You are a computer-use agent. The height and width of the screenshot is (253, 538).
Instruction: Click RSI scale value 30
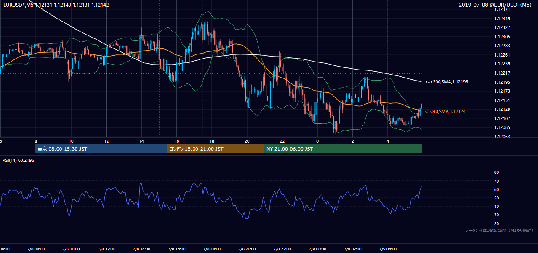(x=497, y=215)
